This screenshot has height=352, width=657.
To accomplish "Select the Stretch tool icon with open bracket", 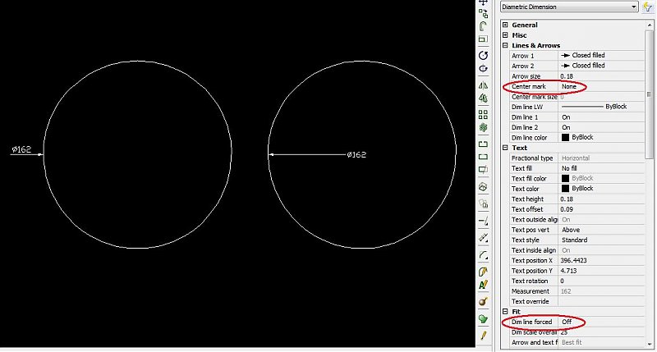I will pos(483,144).
